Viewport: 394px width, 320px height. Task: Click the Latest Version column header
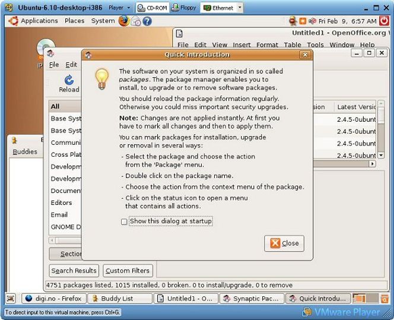pyautogui.click(x=356, y=107)
